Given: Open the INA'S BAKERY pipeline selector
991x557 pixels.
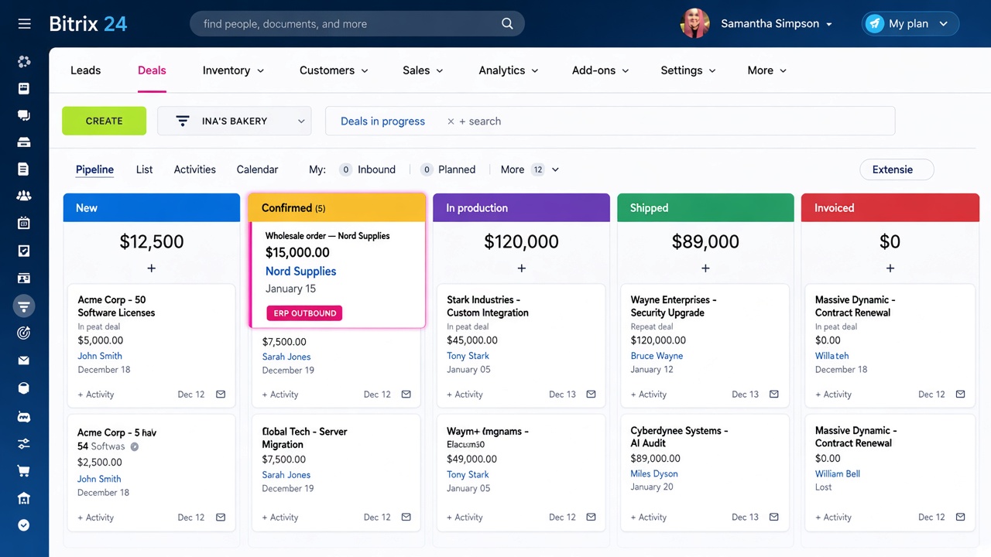Looking at the screenshot, I should [x=235, y=121].
